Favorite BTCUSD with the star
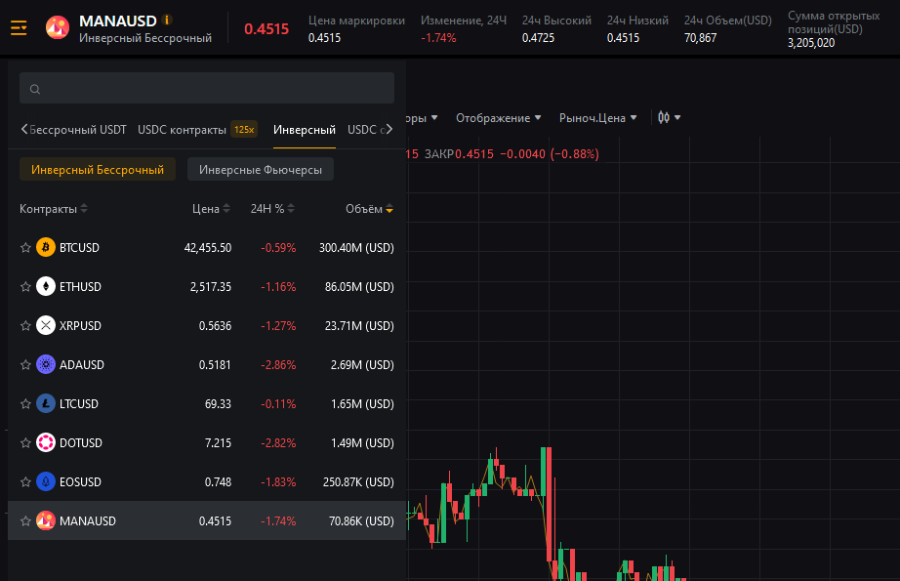900x581 pixels. [25, 248]
